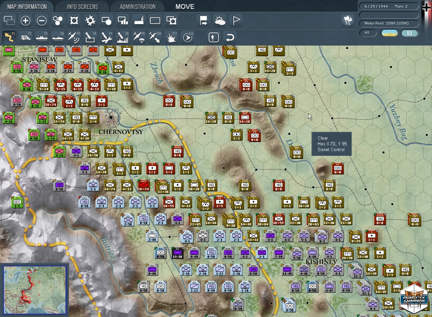Toggle the weather display (sun and cloud icon)
The image size is (432, 317).
[220, 20]
